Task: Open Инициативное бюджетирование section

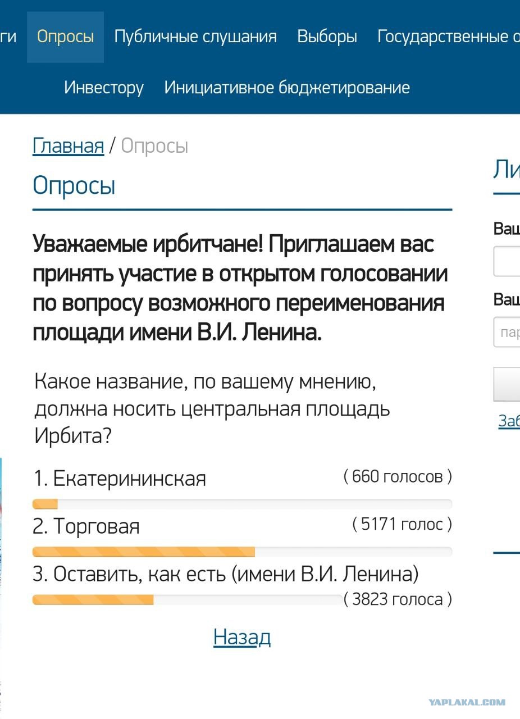Action: click(287, 88)
